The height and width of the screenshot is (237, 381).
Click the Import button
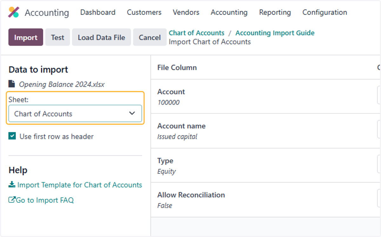pos(26,37)
